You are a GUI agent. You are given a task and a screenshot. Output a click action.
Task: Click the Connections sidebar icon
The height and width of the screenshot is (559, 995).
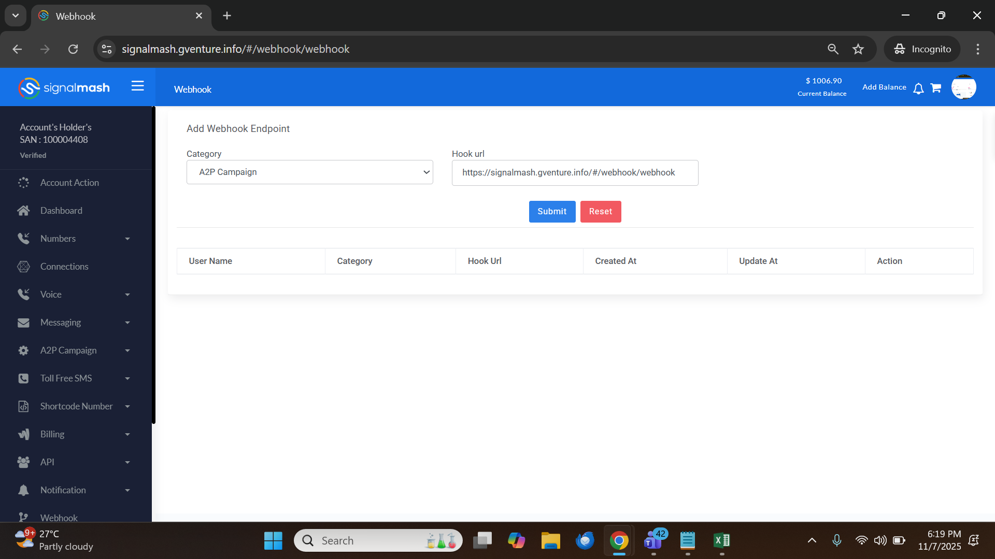[23, 267]
